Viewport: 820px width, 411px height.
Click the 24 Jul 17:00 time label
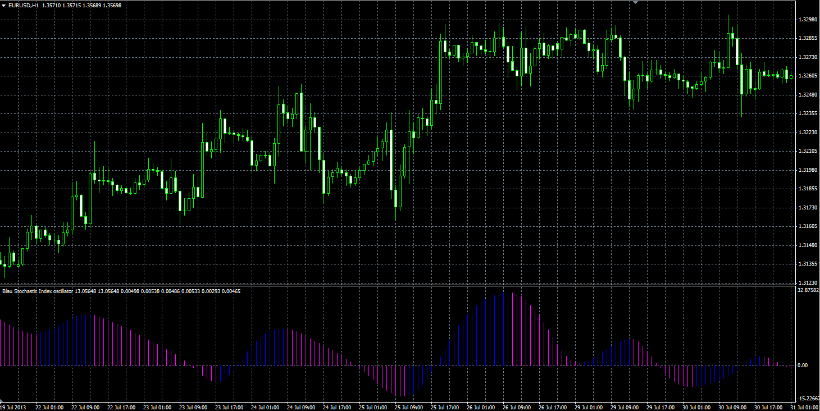pyautogui.click(x=337, y=407)
